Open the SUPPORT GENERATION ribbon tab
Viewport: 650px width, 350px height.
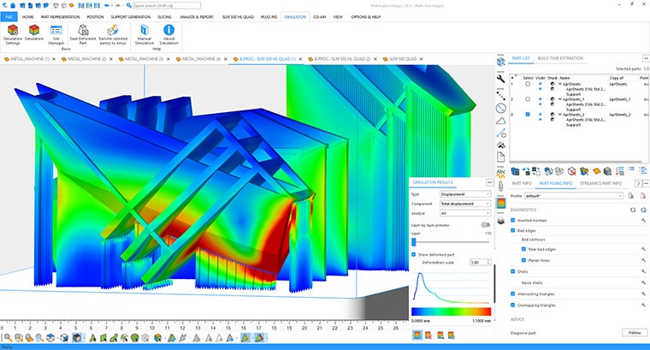point(131,17)
